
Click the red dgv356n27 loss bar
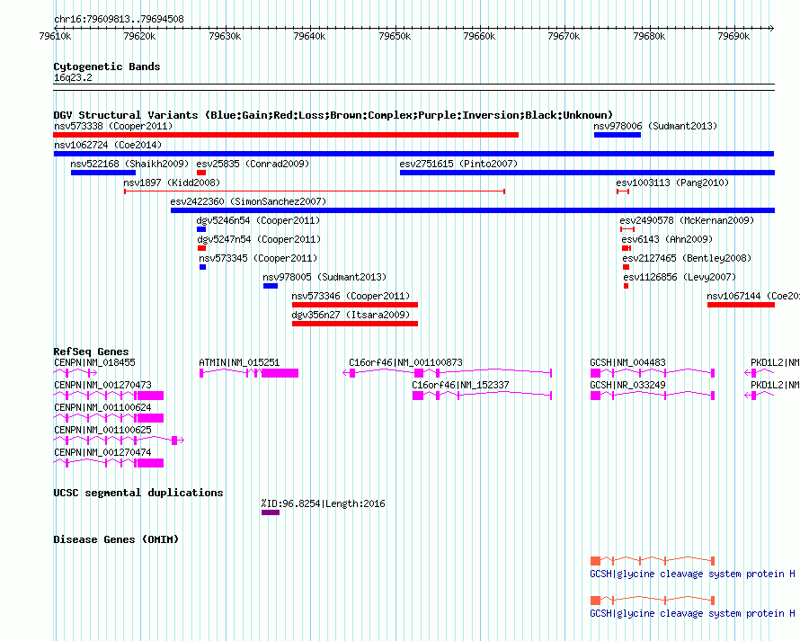pos(355,324)
